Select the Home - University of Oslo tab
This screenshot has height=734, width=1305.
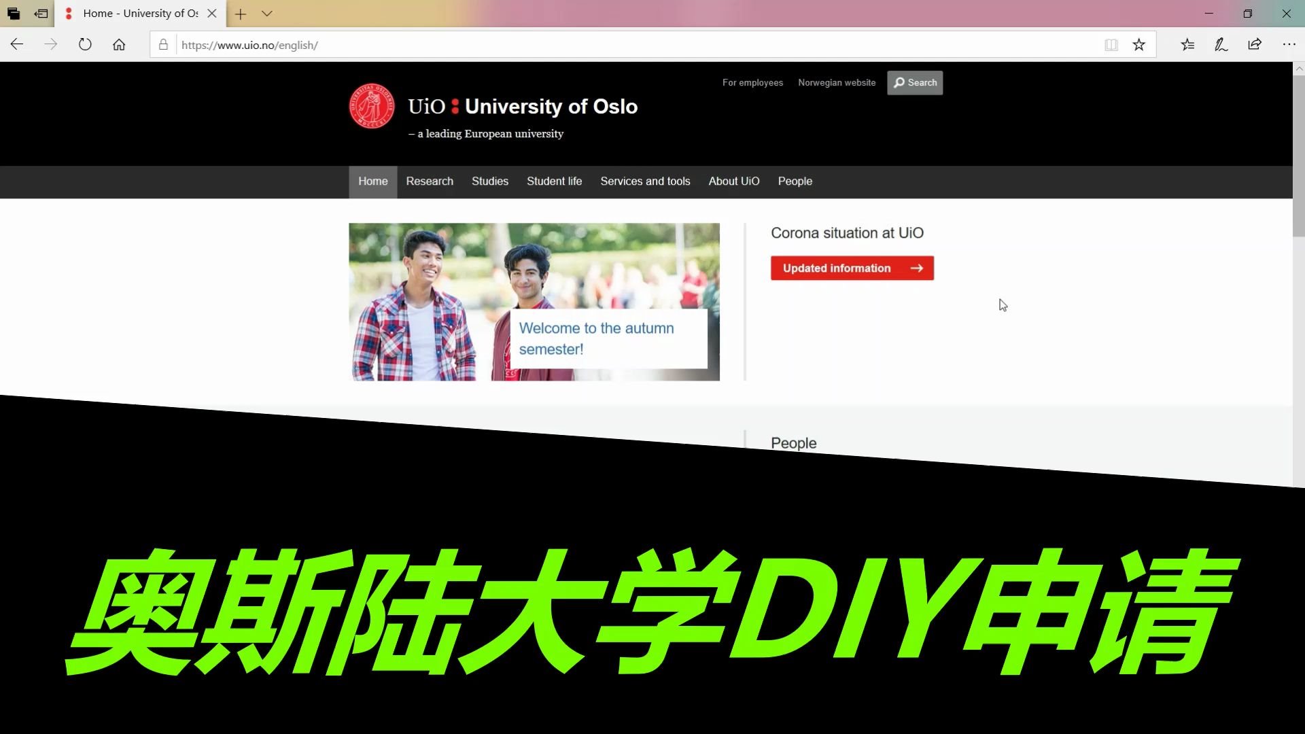(x=141, y=14)
